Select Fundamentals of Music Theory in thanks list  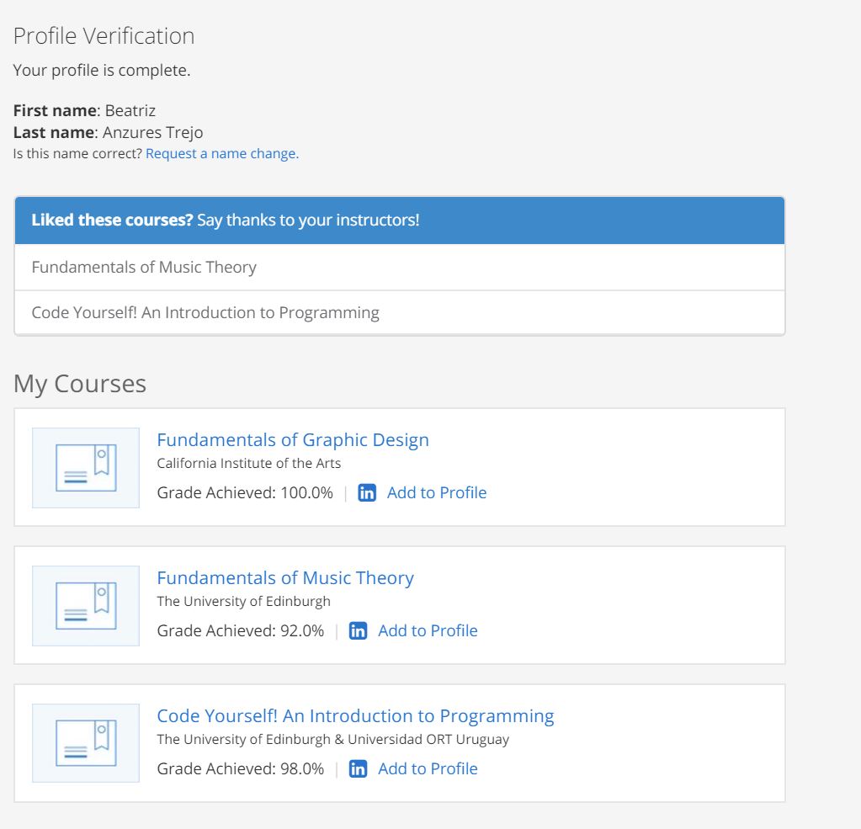(x=400, y=268)
